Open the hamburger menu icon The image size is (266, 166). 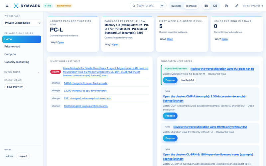tap(7, 6)
